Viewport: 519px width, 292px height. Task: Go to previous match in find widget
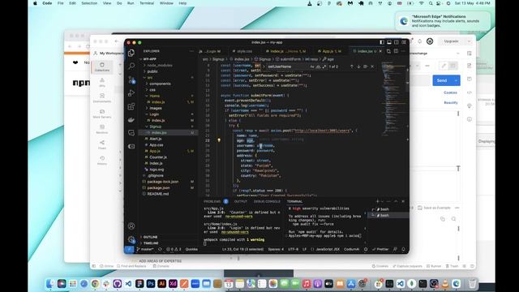351,67
